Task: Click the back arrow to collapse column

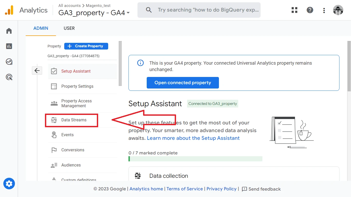Action: click(37, 71)
